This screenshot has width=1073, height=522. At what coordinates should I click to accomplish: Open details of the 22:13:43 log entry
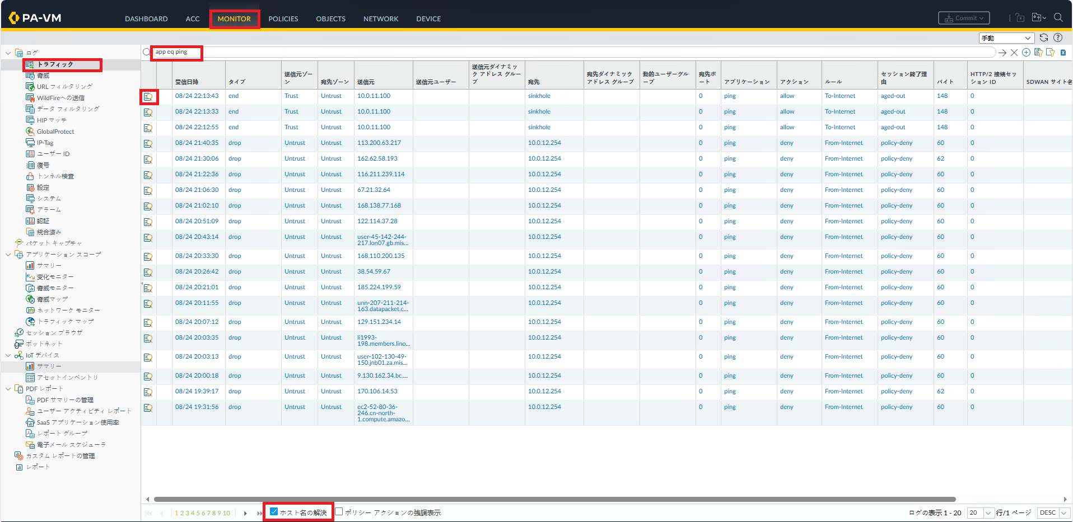tap(148, 97)
